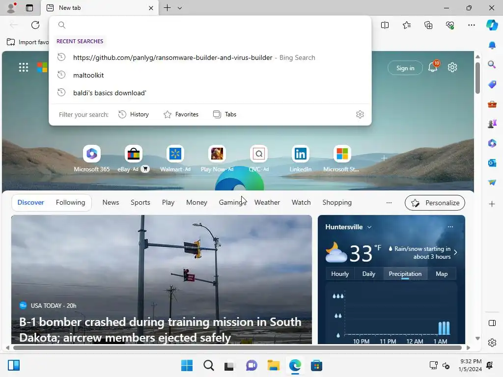This screenshot has width=503, height=377.
Task: Click the vertical page scrollbar
Action: (x=477, y=78)
